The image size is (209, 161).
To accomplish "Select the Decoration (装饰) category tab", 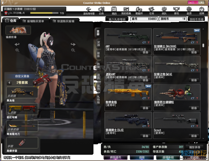I will point(98,87).
